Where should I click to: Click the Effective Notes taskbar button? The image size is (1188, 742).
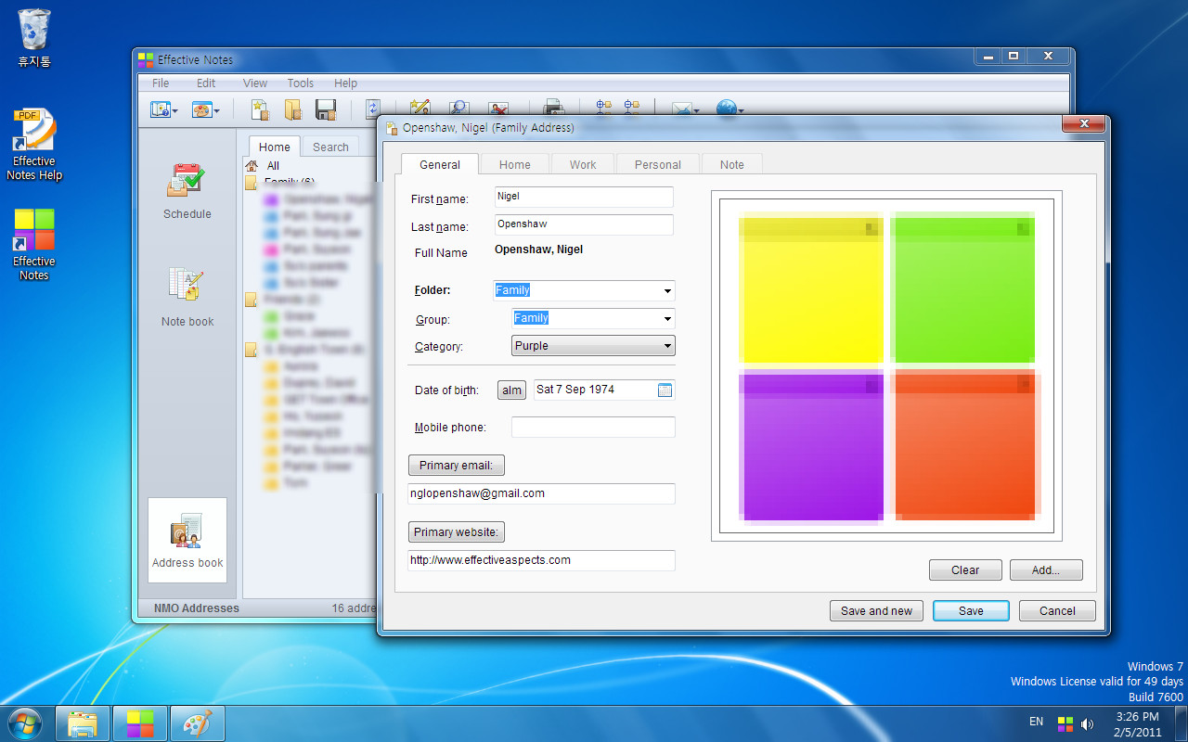140,723
